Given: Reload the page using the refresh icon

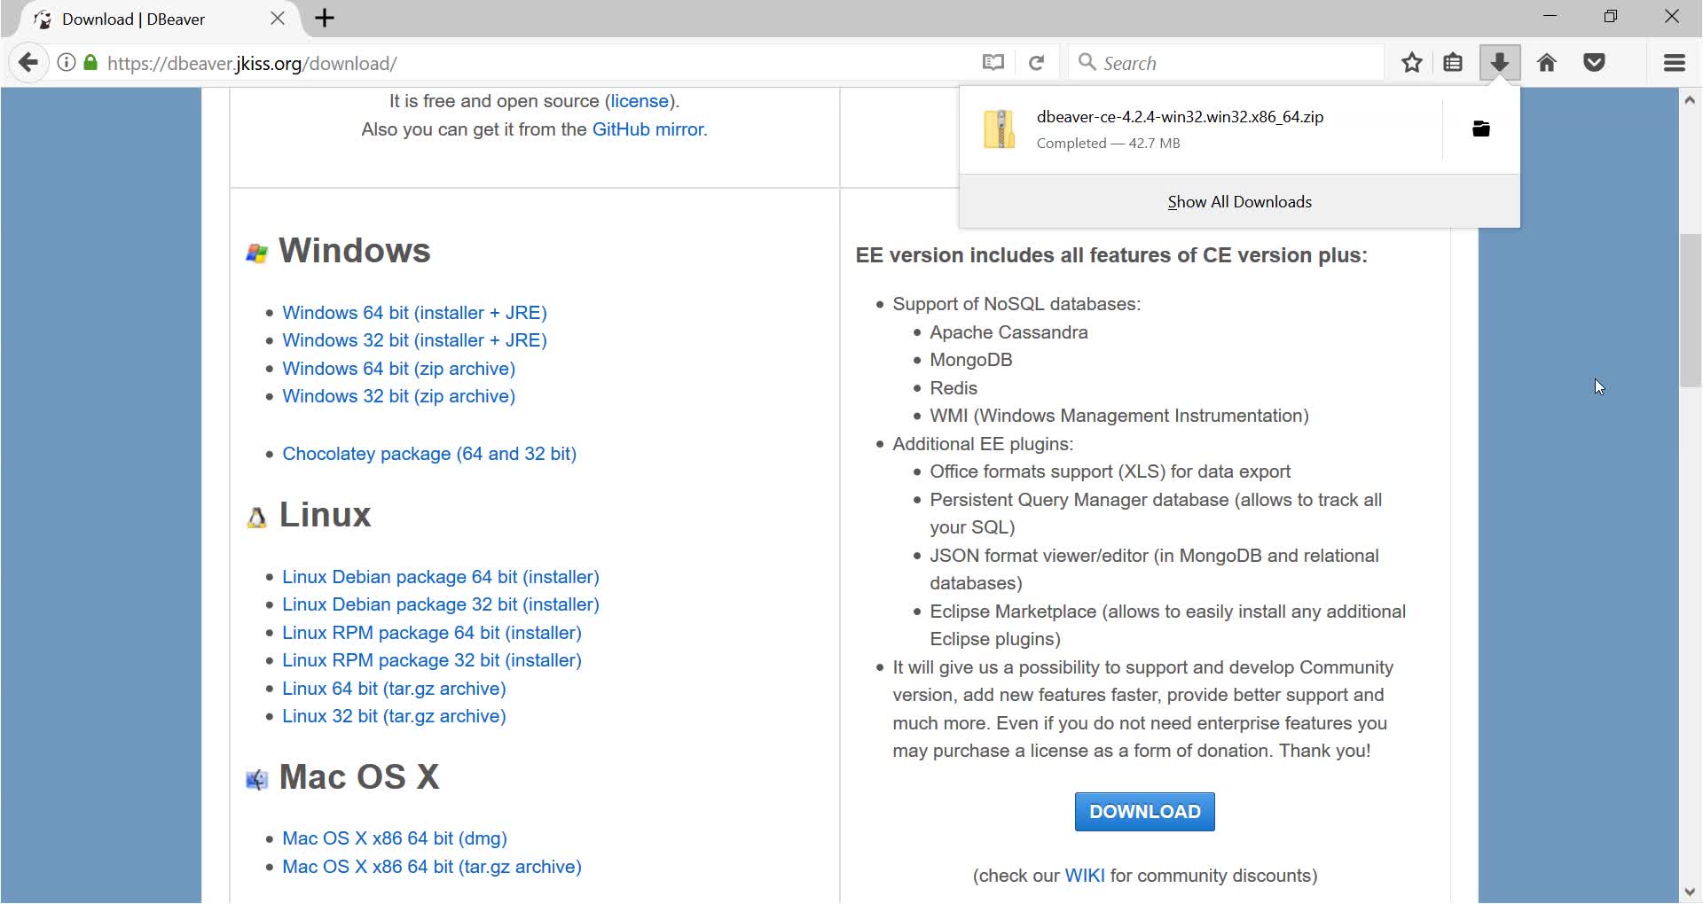Looking at the screenshot, I should [1036, 62].
